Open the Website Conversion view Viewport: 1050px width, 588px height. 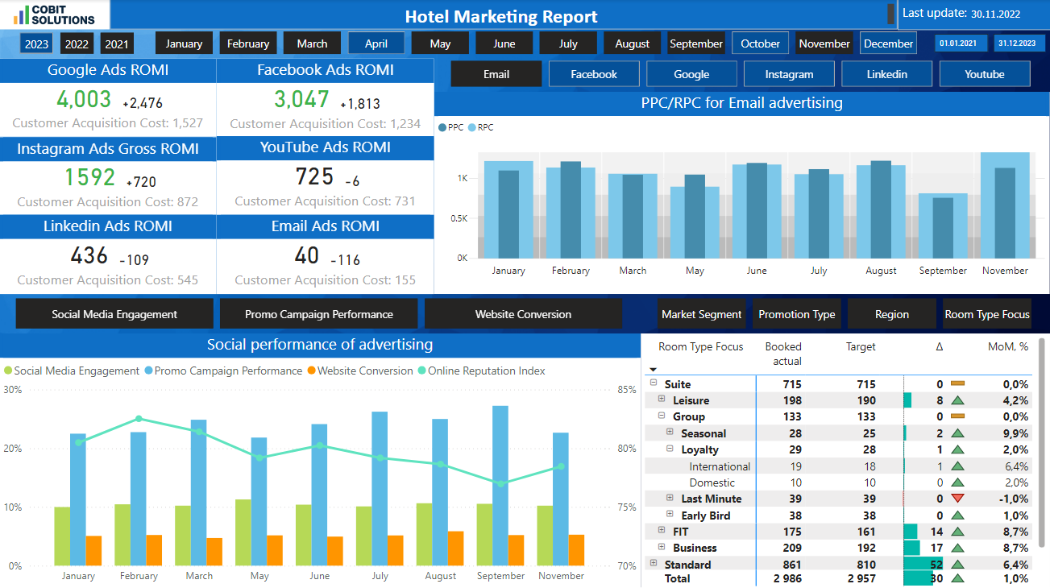(522, 313)
